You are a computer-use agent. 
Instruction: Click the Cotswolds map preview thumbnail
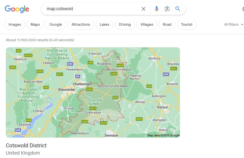pyautogui.click(x=93, y=92)
